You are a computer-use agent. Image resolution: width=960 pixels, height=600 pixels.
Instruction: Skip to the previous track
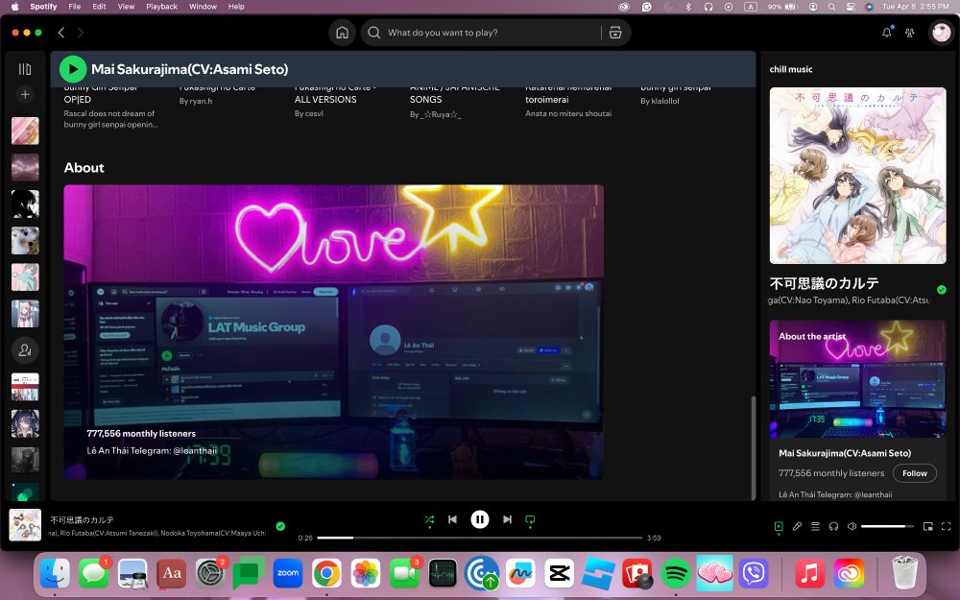pyautogui.click(x=452, y=519)
